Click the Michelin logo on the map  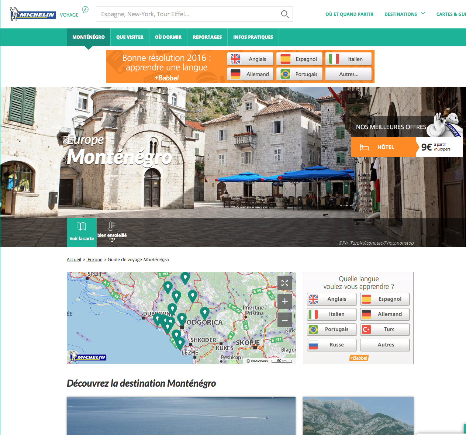(x=88, y=356)
